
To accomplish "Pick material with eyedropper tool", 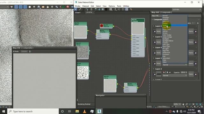I will point(80,9).
